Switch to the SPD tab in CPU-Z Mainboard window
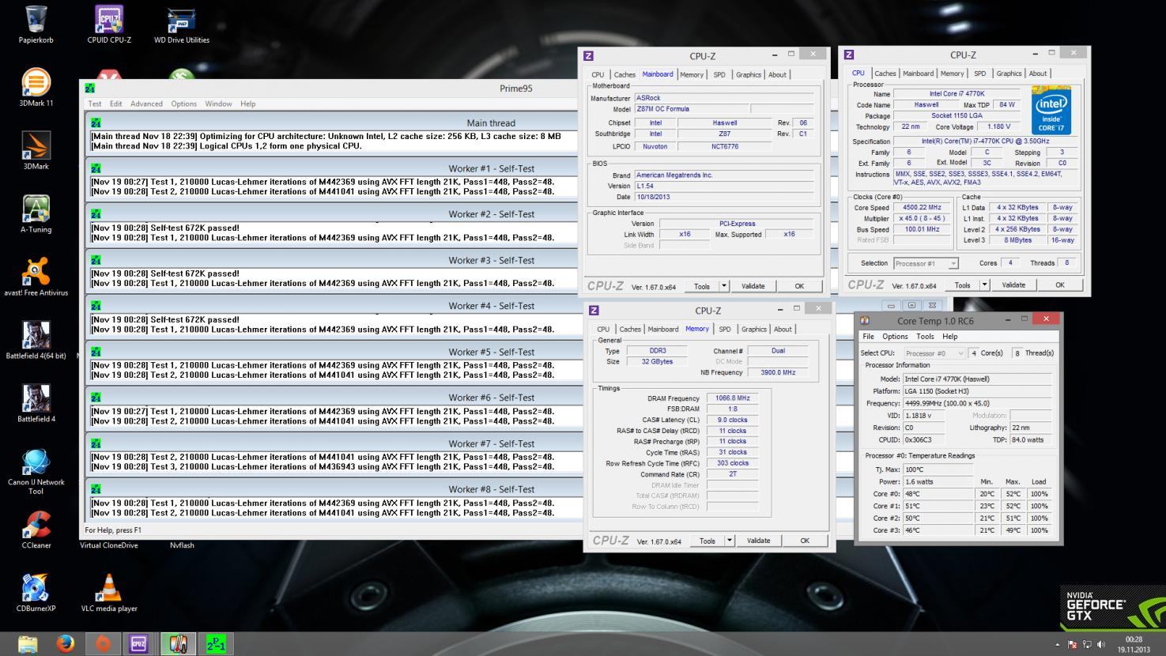 click(x=719, y=75)
